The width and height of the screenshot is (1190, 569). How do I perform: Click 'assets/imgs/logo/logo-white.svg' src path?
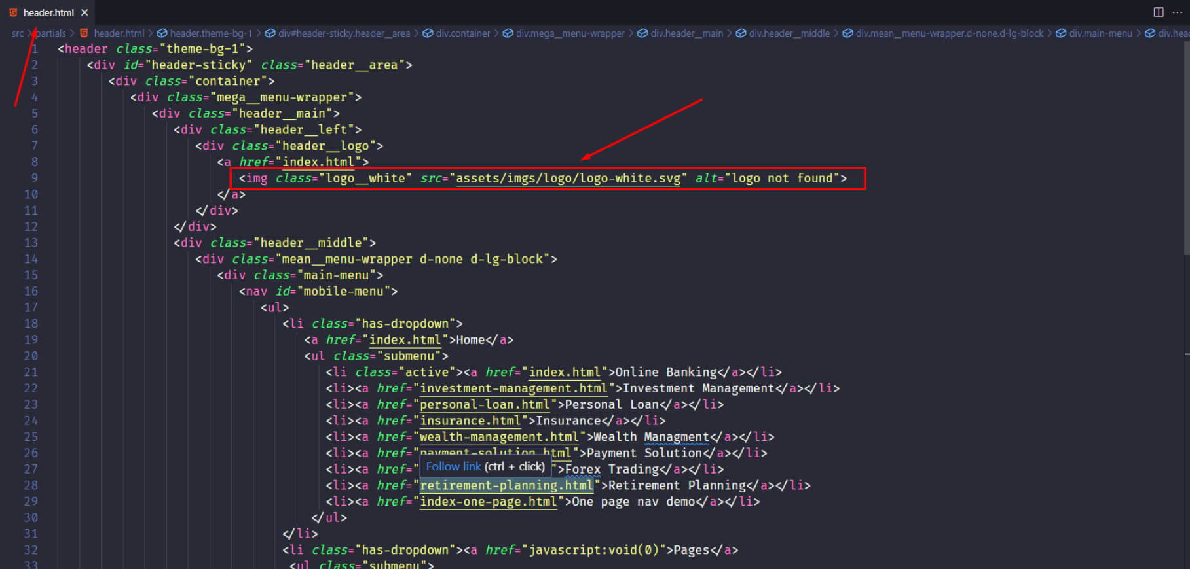[568, 178]
